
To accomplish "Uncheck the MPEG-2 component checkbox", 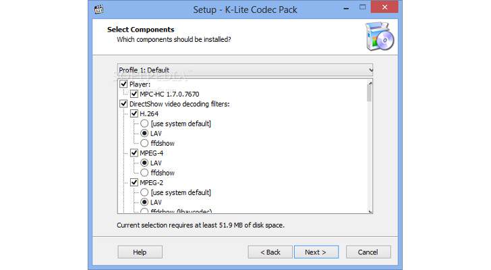I will [134, 182].
